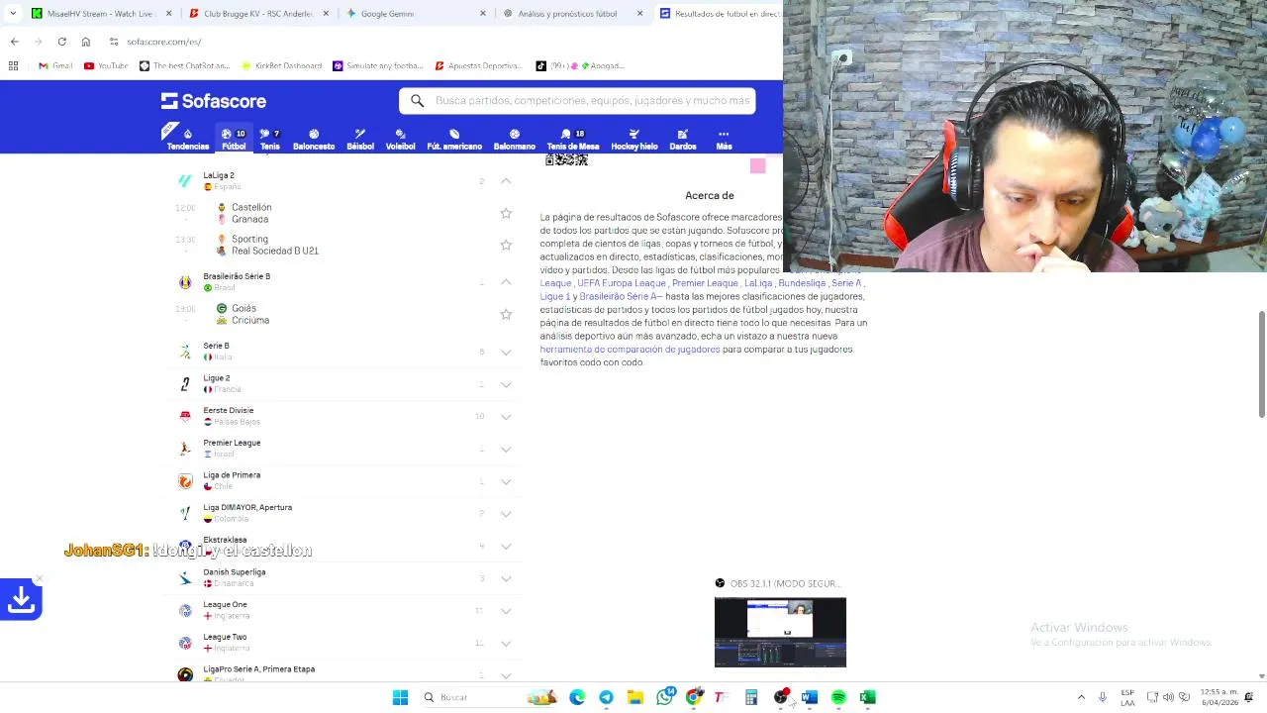
Task: Expand the Liga DIMAYOR, Apertura league
Action: point(506,514)
